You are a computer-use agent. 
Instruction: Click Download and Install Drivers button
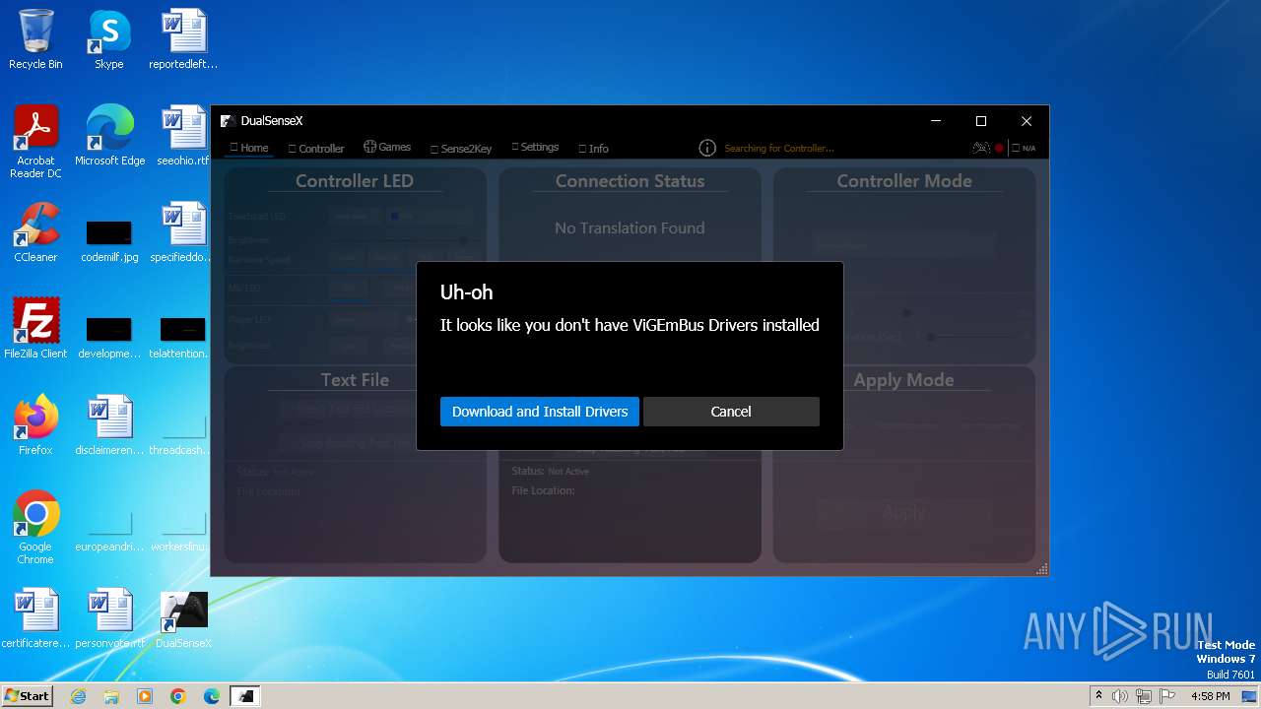(x=540, y=412)
